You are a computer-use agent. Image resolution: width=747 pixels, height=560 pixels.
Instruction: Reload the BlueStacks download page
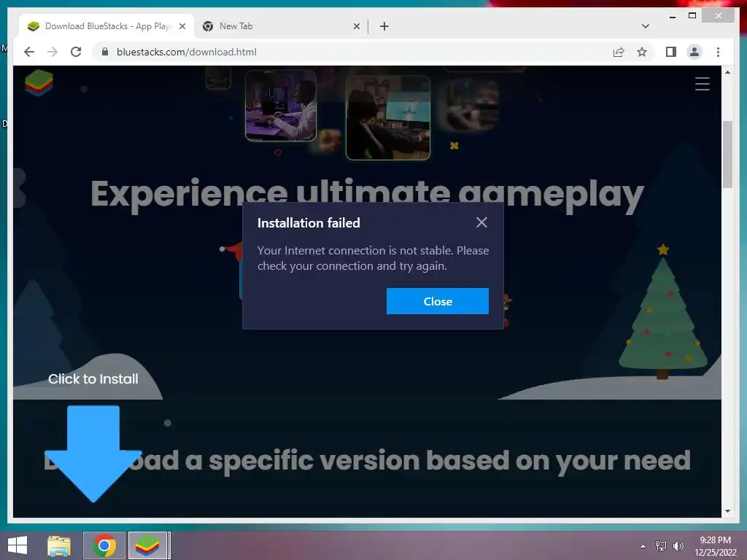76,52
